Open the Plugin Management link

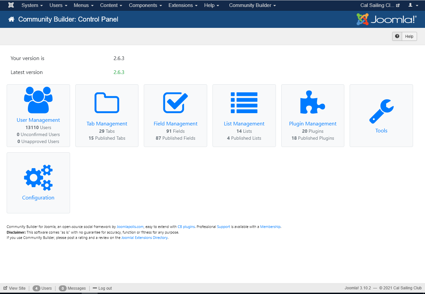pyautogui.click(x=312, y=124)
